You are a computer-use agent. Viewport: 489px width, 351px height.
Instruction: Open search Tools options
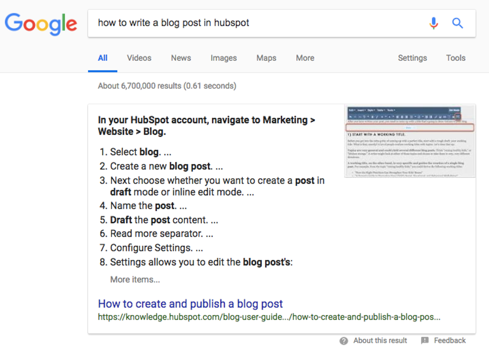click(456, 58)
